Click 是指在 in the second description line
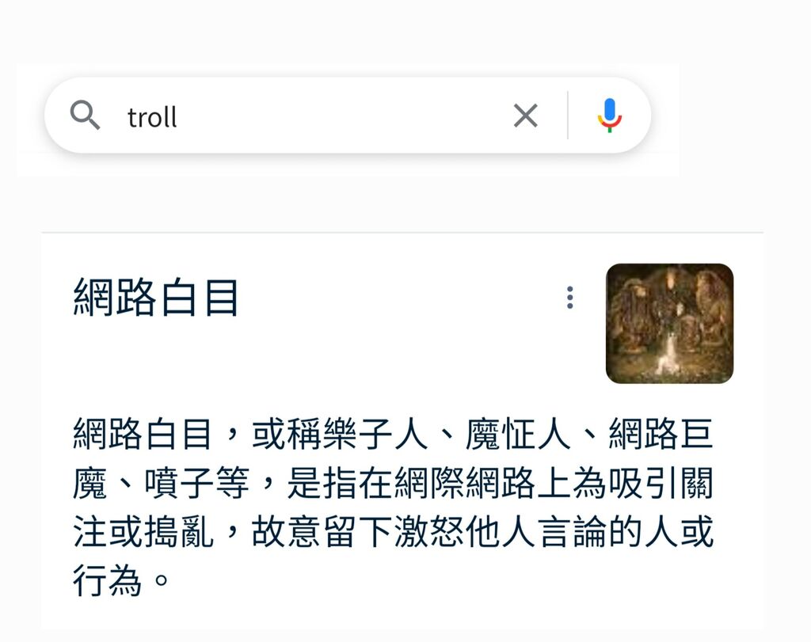The image size is (811, 642). click(339, 483)
